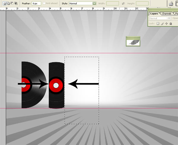Swap width and height arrows icon

click(123, 3)
